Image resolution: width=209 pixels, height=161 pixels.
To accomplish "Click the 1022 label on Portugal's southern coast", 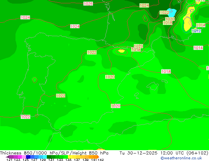I will [25, 117].
